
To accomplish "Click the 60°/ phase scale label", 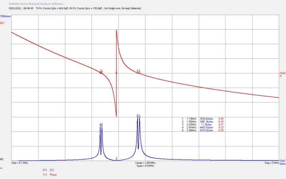I will point(3,23).
